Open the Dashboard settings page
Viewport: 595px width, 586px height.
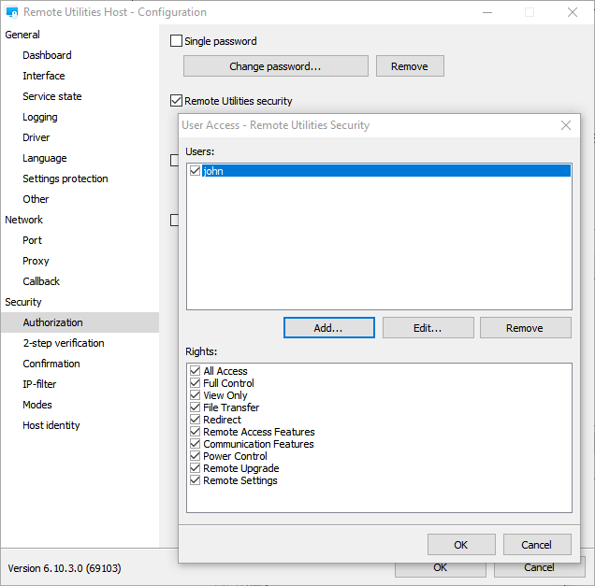pos(47,55)
